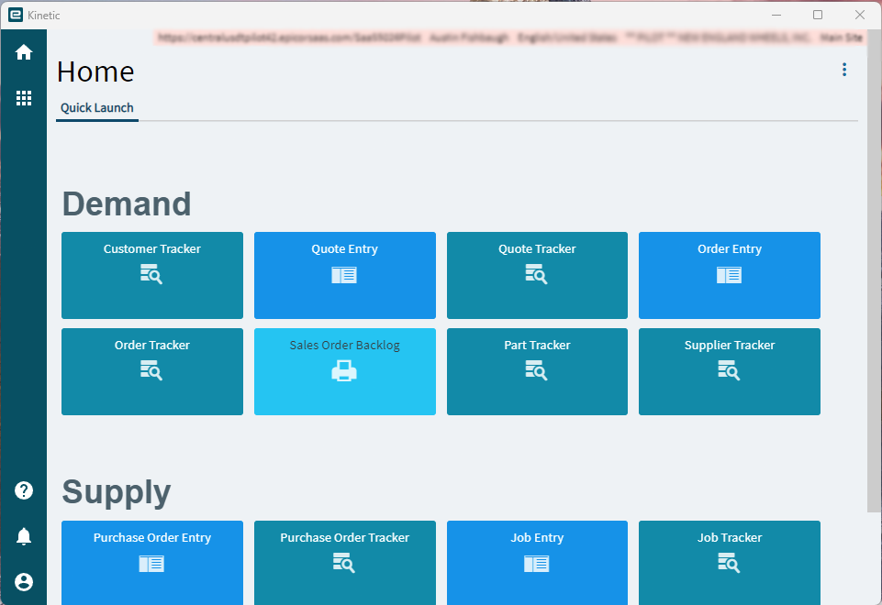Click the Job Entry form icon
The image size is (882, 605).
pyautogui.click(x=537, y=564)
